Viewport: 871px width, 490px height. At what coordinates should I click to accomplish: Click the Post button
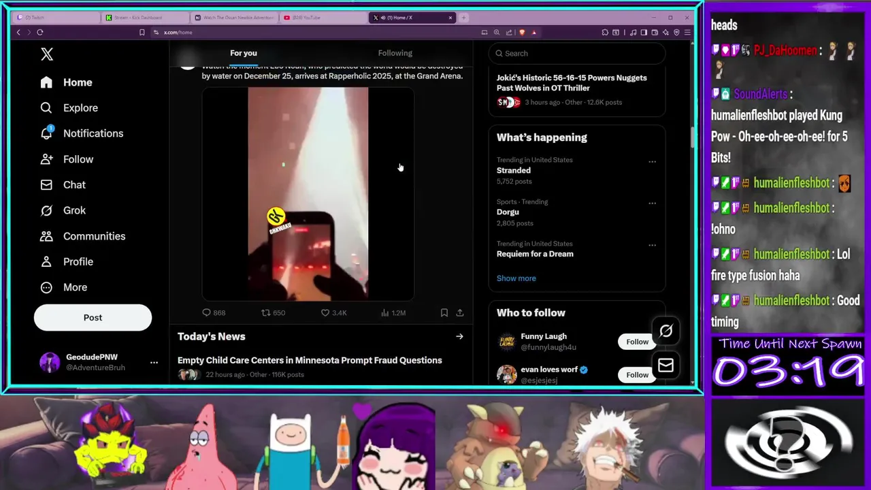(93, 318)
